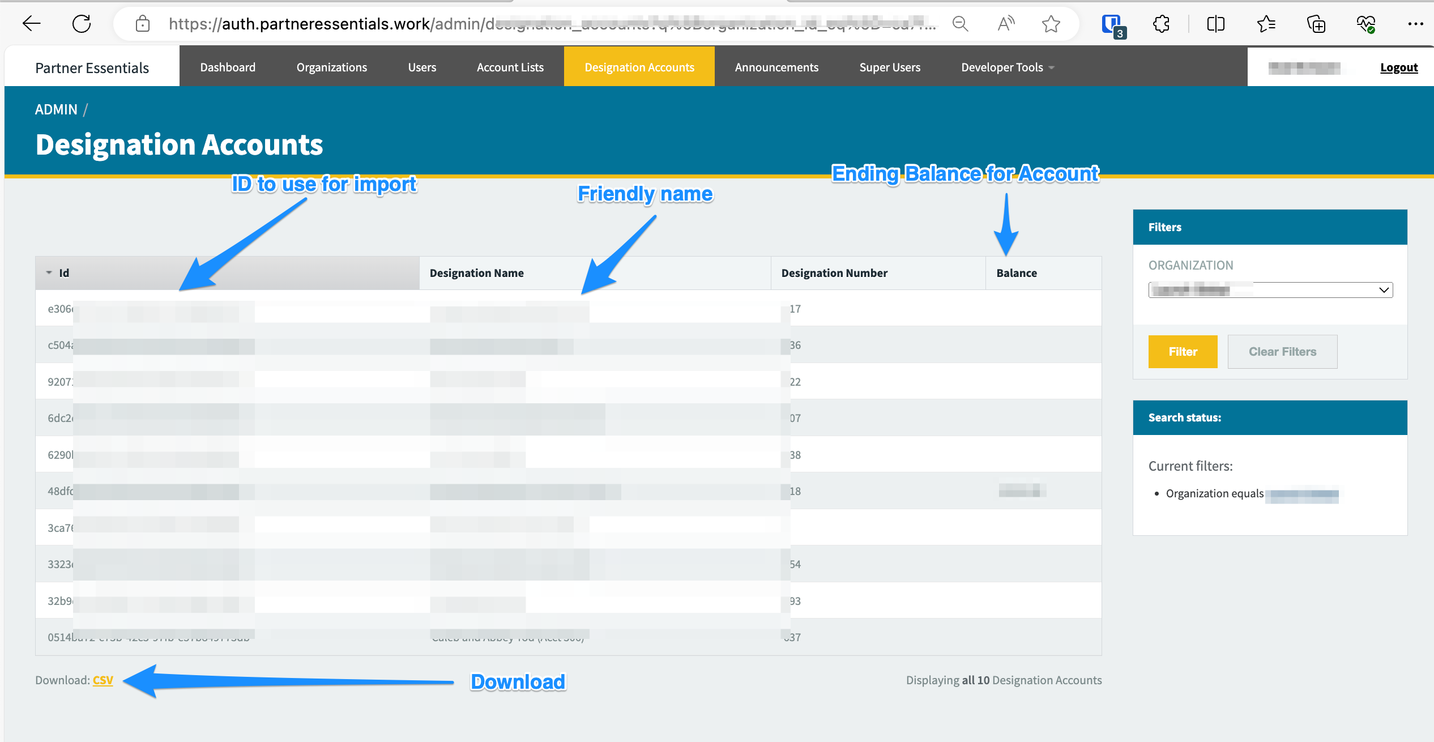Image resolution: width=1434 pixels, height=742 pixels.
Task: Switch to the Users tab
Action: (422, 67)
